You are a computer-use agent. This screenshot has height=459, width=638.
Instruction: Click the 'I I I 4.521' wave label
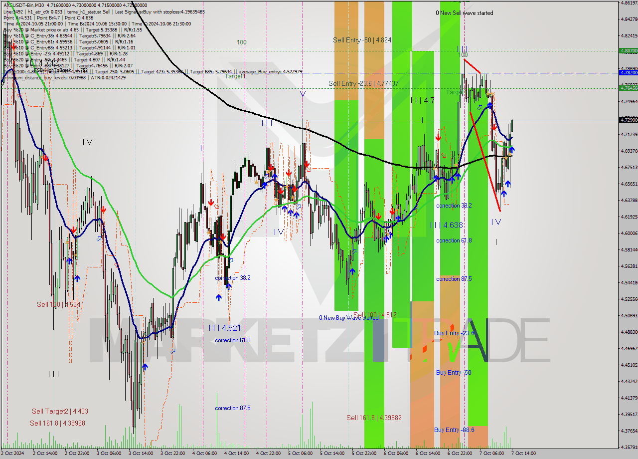224,328
